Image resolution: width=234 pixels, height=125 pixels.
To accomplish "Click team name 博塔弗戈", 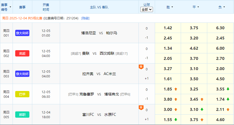I will tap(112, 94).
